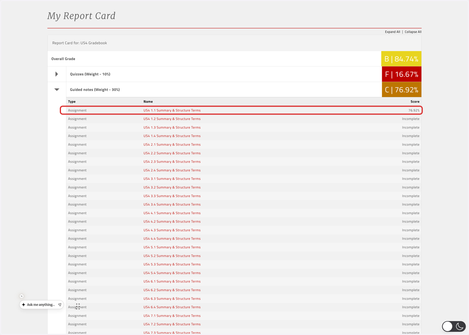Image resolution: width=469 pixels, height=335 pixels.
Task: Collapse the Guided notes category triangle
Action: pos(57,90)
